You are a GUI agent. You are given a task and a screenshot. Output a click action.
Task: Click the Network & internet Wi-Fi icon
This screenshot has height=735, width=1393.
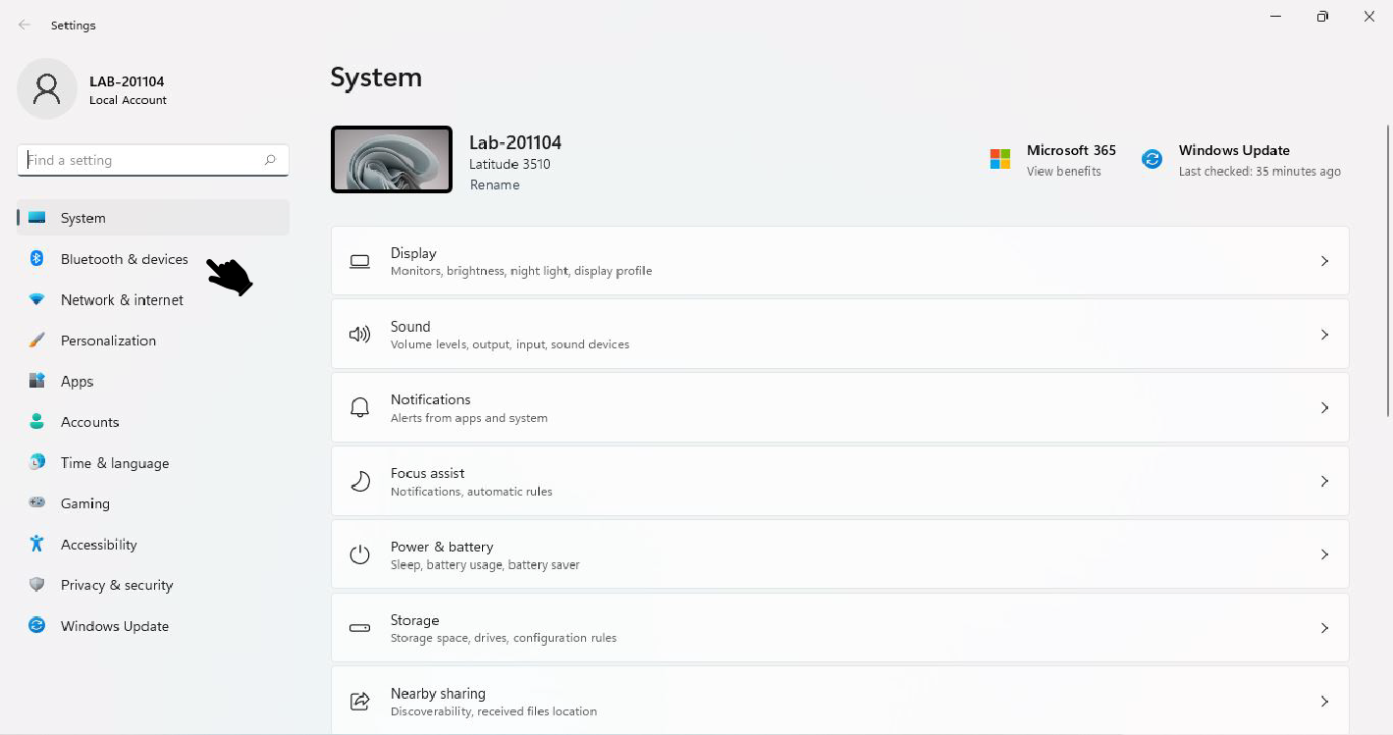pyautogui.click(x=37, y=300)
